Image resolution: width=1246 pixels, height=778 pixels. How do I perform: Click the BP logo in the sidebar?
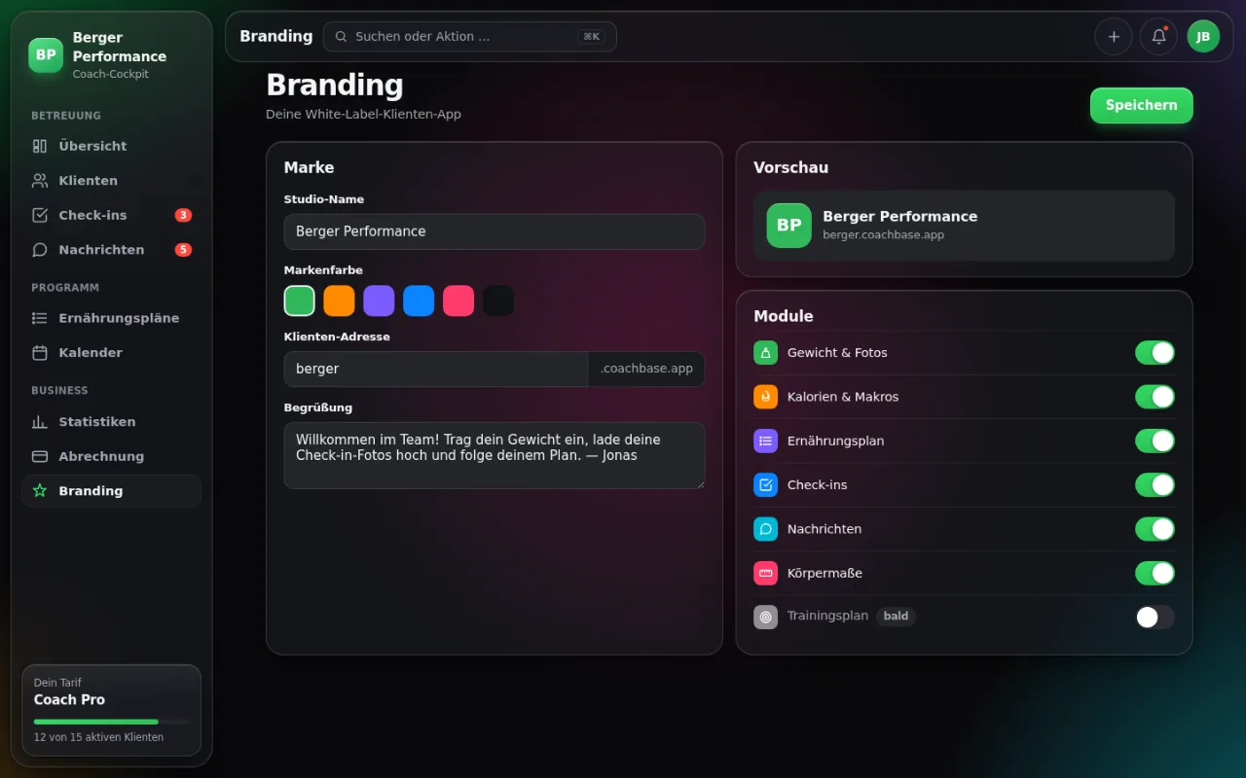click(46, 55)
